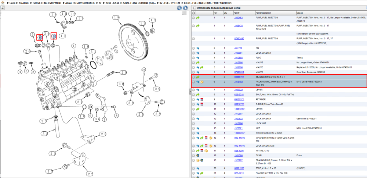Click blue replaces arrow in J912888 row
367x178 pixels.
pyautogui.click(x=198, y=58)
